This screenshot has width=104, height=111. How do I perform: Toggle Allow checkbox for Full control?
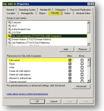click(70, 60)
